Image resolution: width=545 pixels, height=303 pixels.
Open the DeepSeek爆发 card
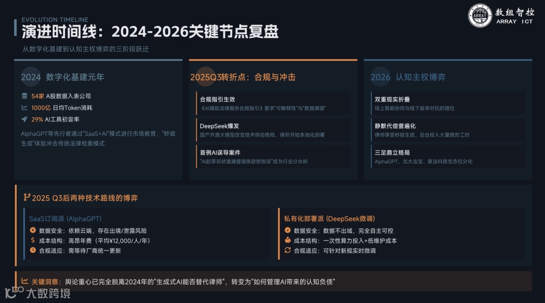273,130
